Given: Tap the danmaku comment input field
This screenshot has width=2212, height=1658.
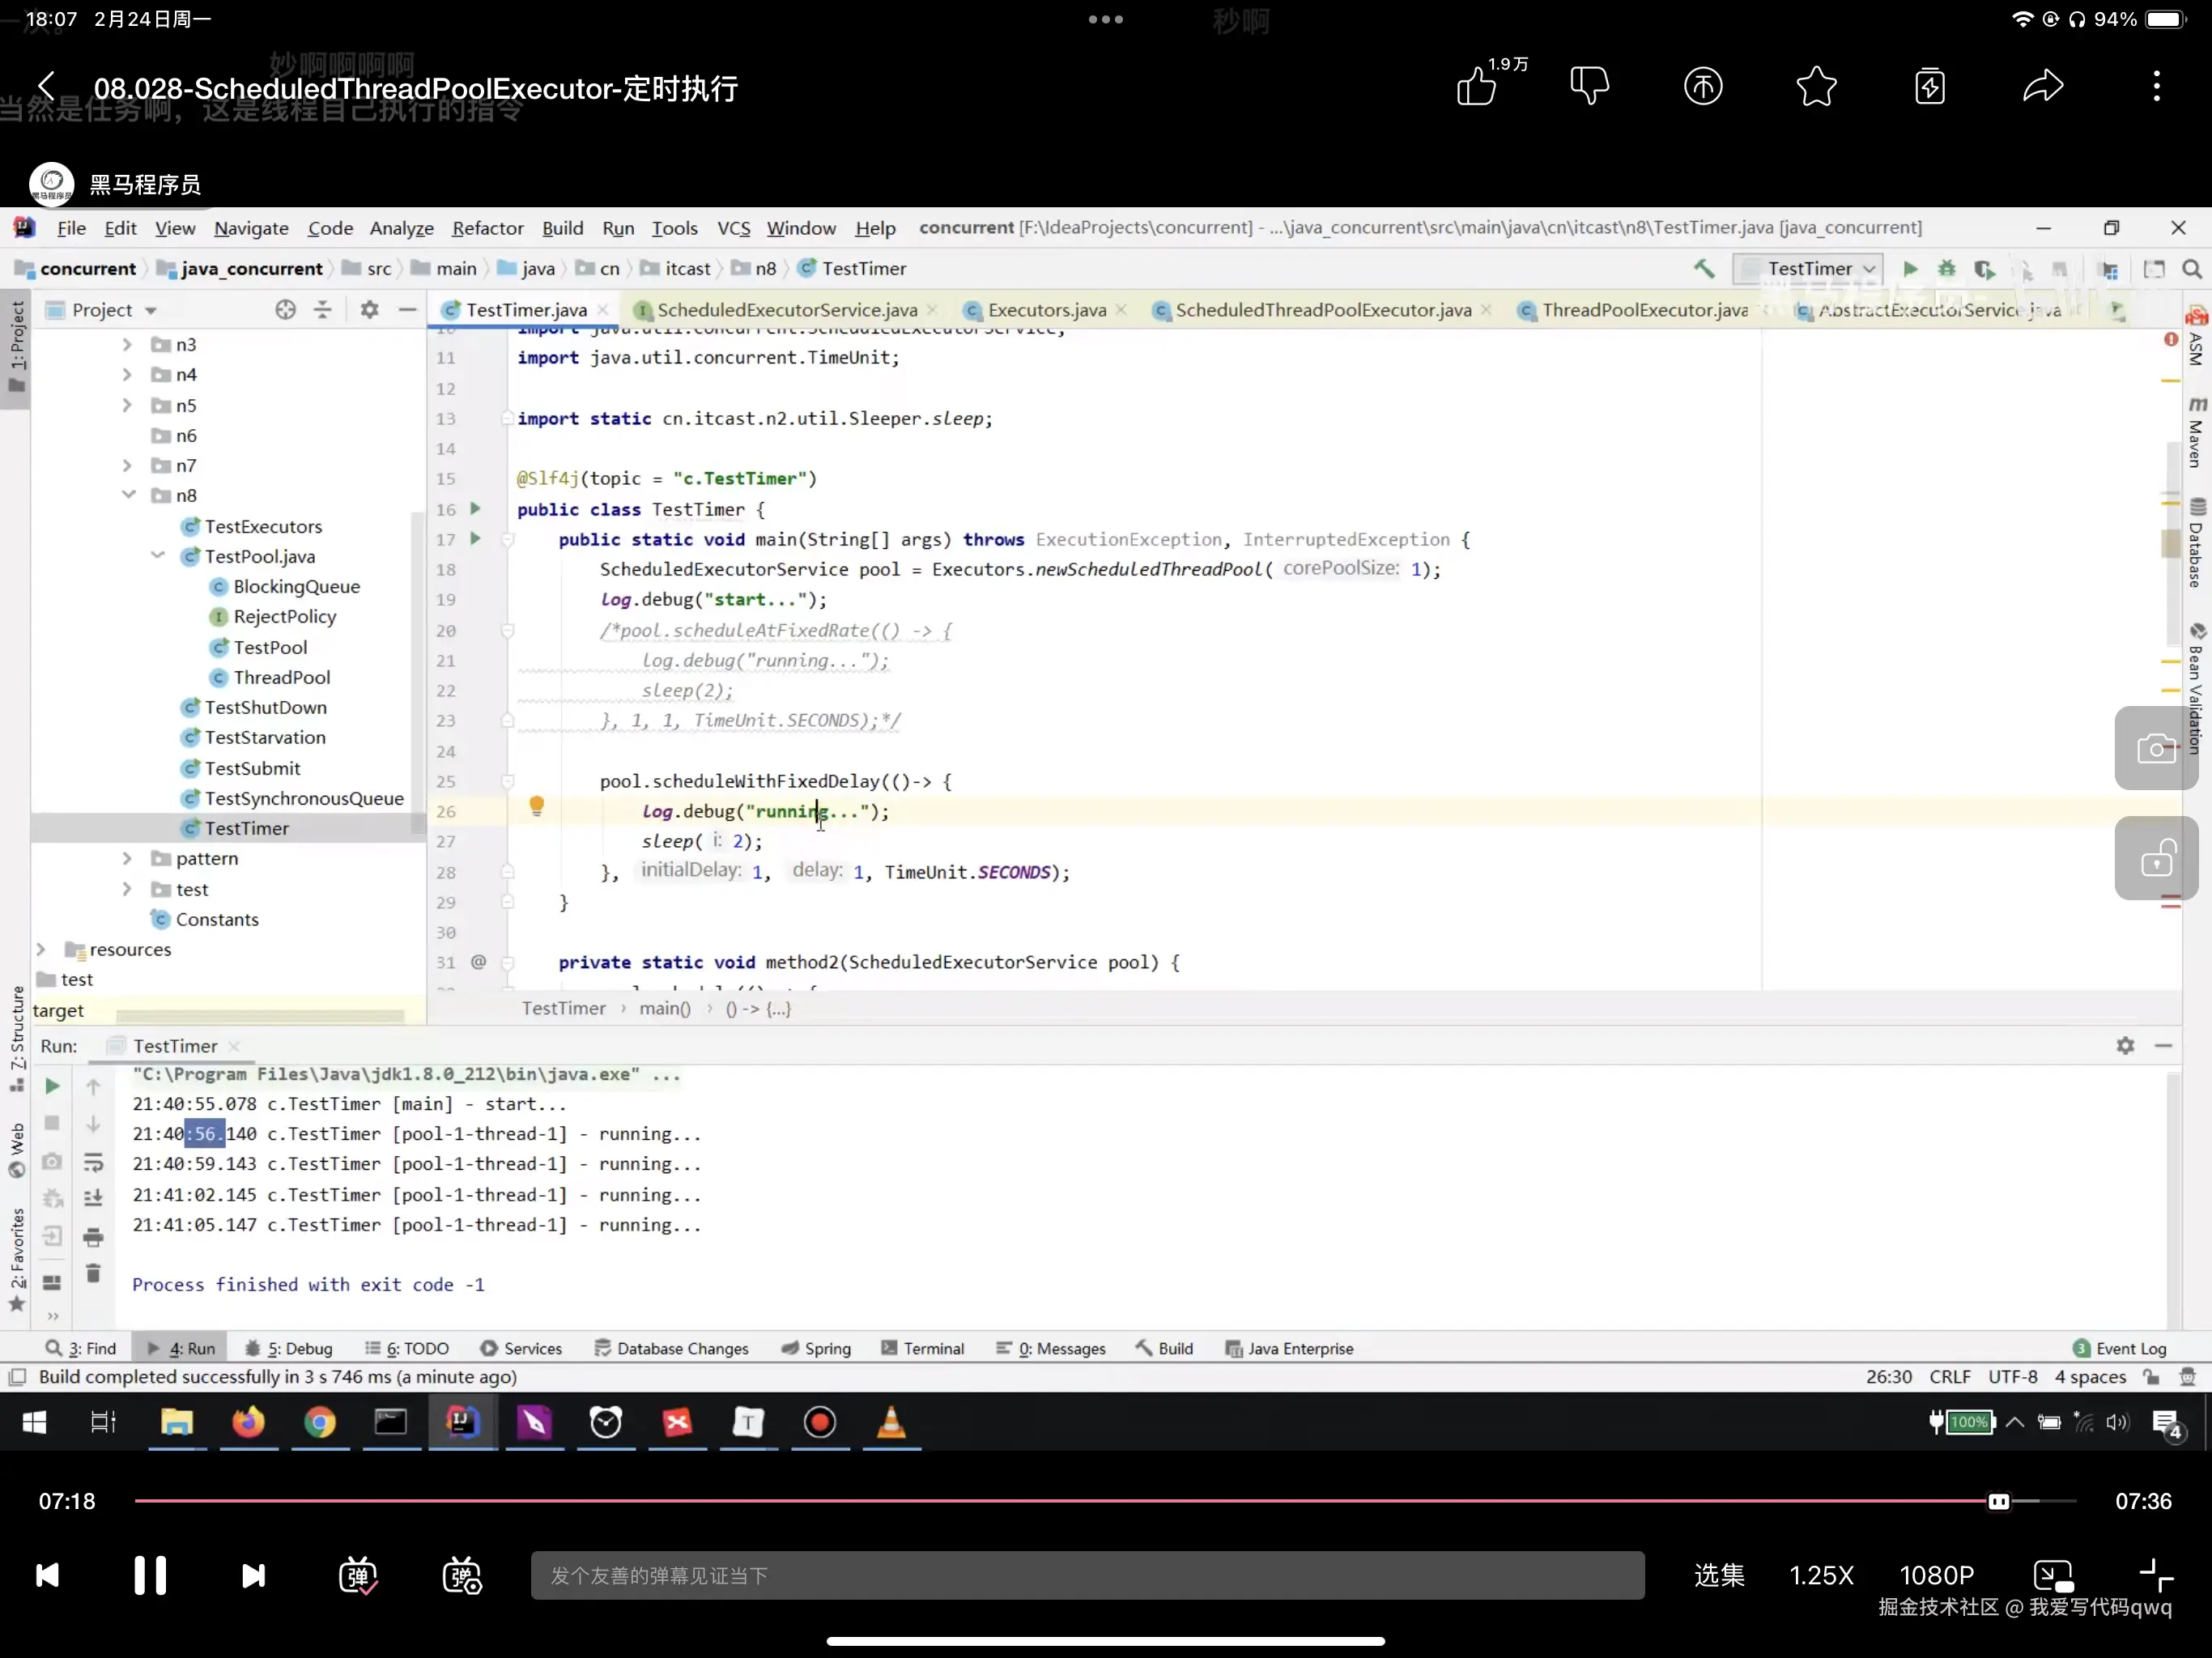Looking at the screenshot, I should coord(1087,1576).
